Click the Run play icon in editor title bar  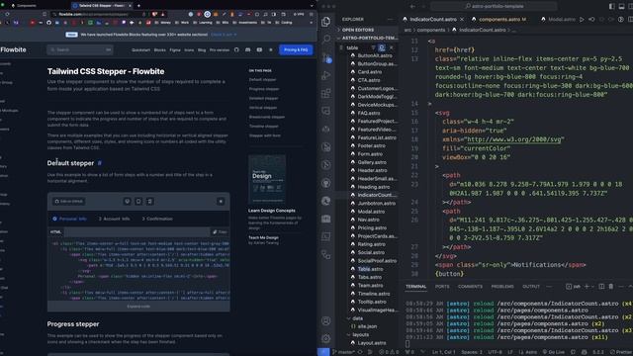(x=582, y=19)
